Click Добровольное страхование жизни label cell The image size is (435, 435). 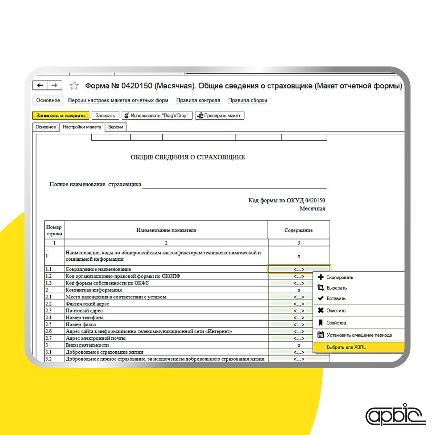click(166, 352)
